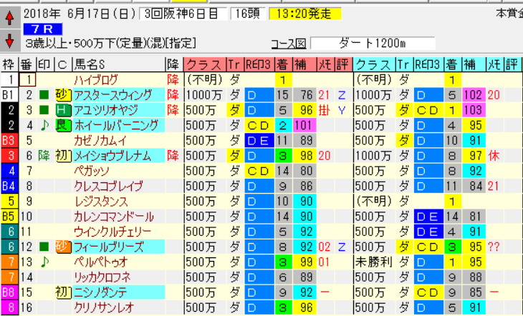Click green square mark in フィールブリーズ row
Screen dimensions: 523x316
tap(44, 247)
